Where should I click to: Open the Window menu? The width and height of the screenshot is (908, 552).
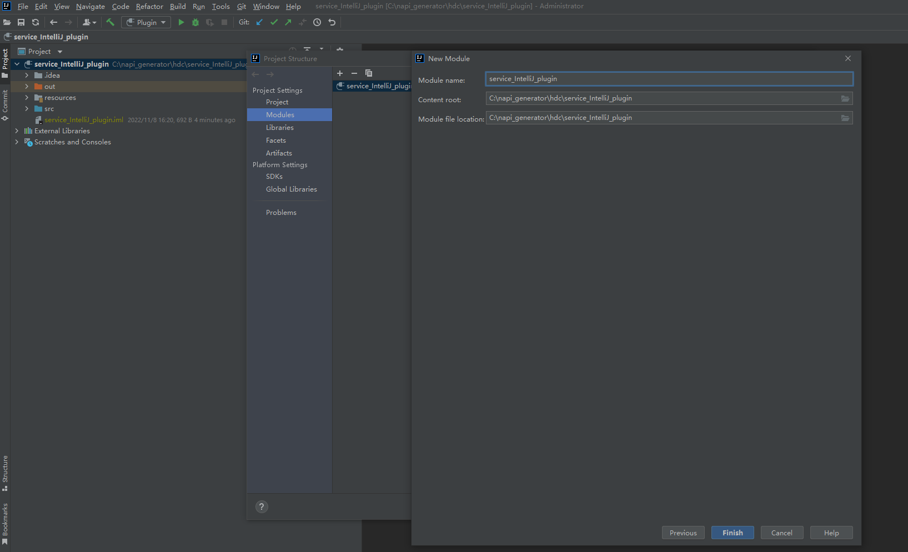[266, 6]
